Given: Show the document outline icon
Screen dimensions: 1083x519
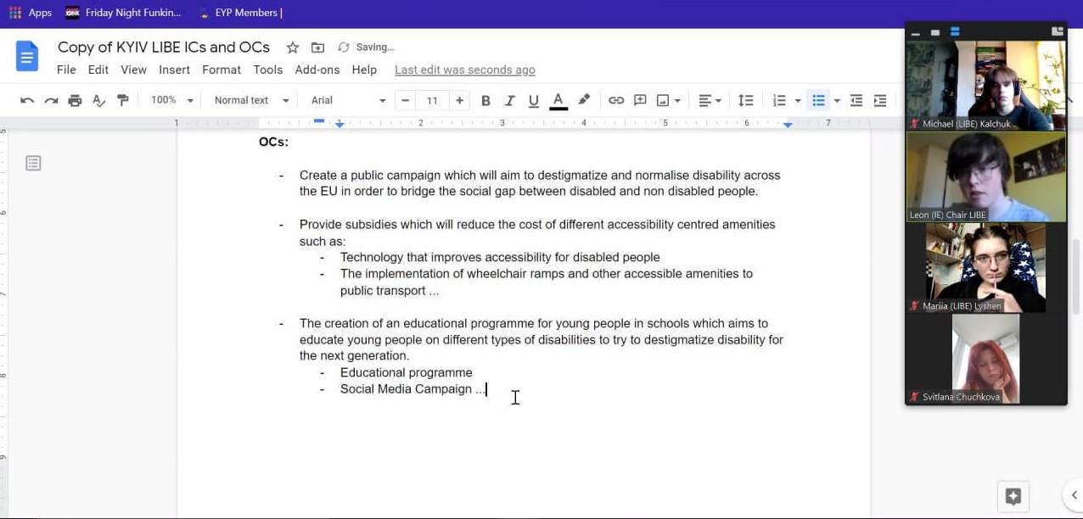Looking at the screenshot, I should tap(33, 163).
